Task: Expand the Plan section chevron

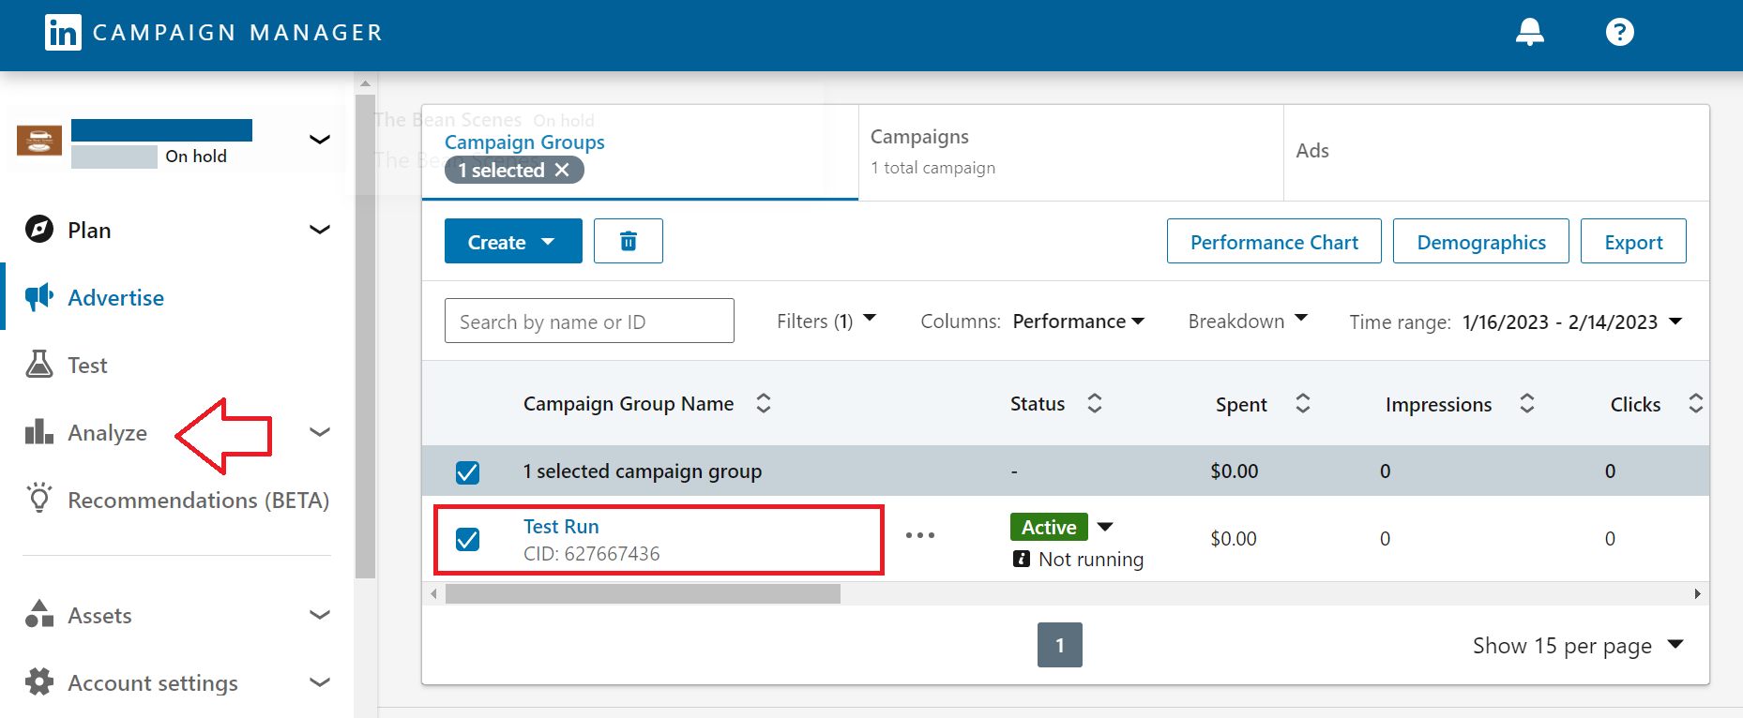Action: tap(320, 230)
